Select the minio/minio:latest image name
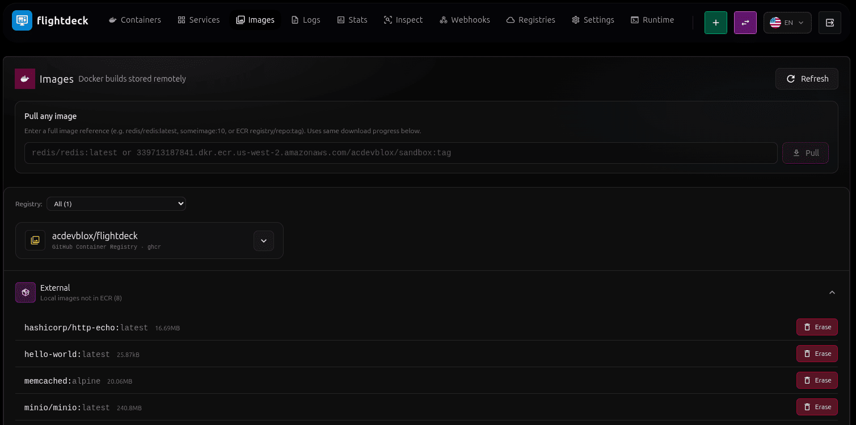Screen dimensions: 856x425 (x=67, y=407)
